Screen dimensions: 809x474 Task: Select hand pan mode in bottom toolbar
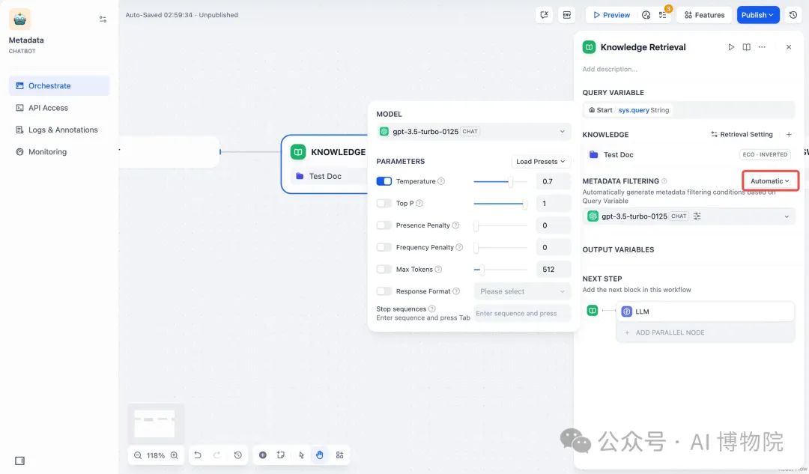click(x=320, y=455)
